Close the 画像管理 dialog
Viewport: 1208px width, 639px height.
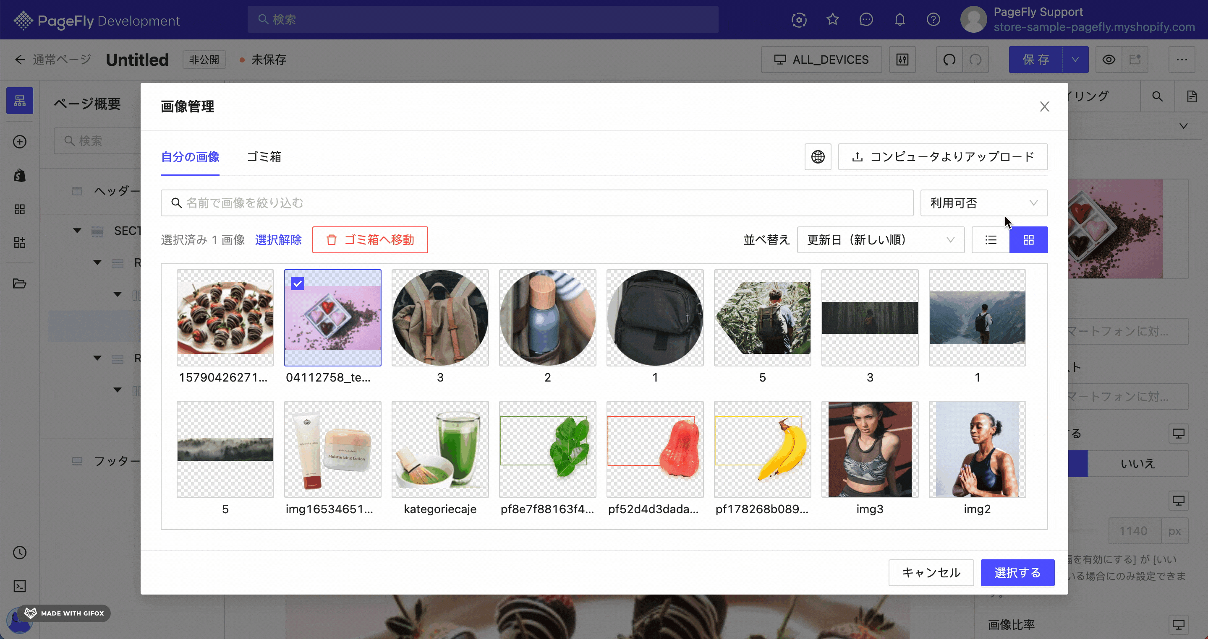point(1044,106)
